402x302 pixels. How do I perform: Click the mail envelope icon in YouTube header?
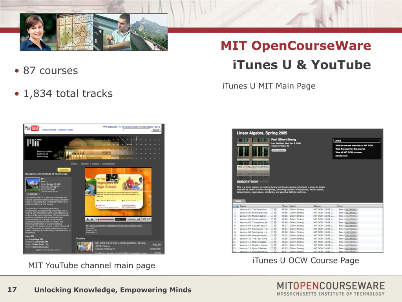click(120, 127)
